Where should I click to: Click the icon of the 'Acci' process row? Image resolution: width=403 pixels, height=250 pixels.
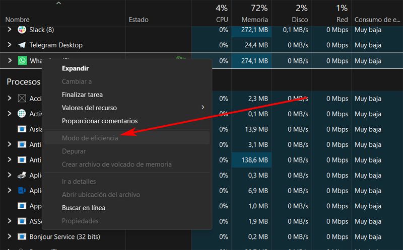pyautogui.click(x=22, y=98)
